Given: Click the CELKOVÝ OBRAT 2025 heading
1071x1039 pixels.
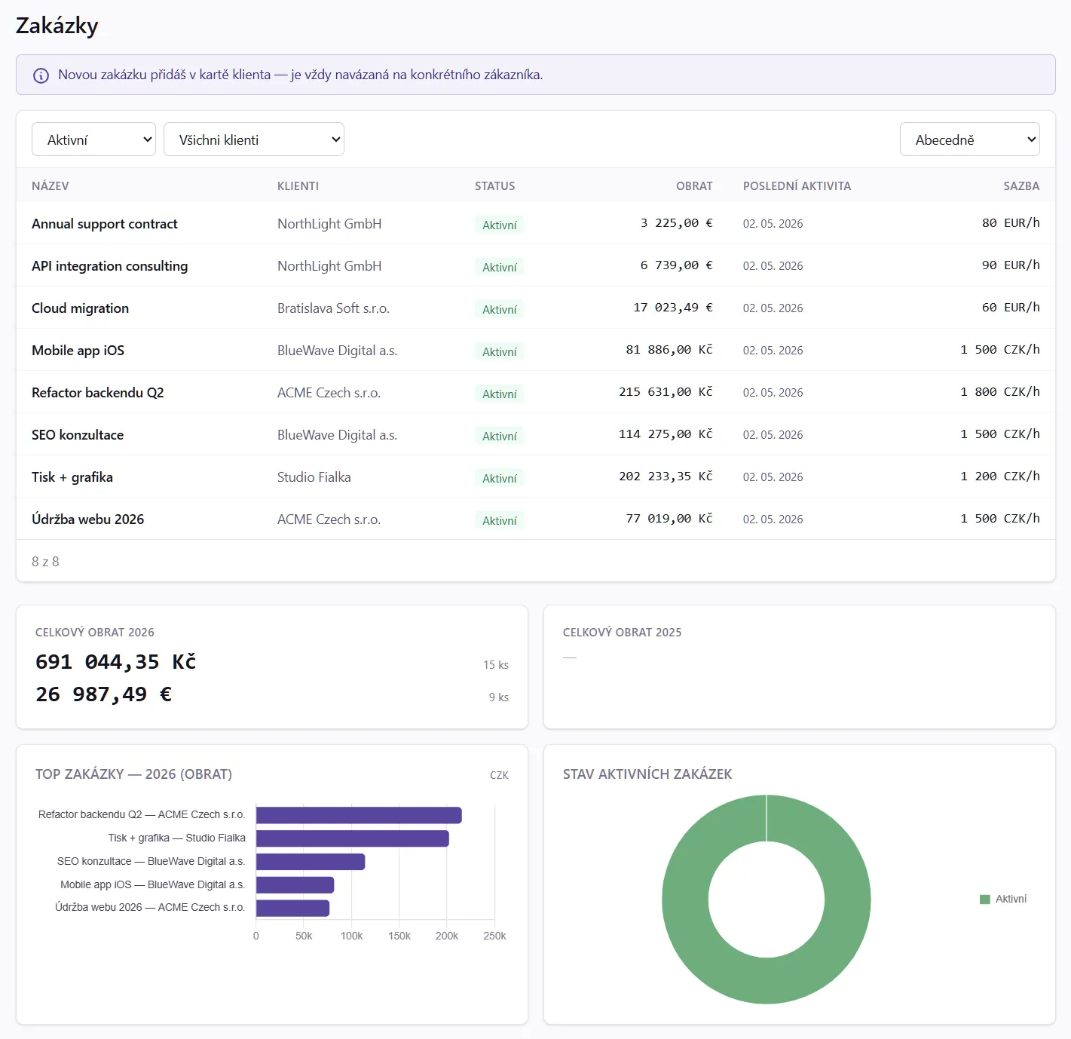Looking at the screenshot, I should click(x=622, y=633).
